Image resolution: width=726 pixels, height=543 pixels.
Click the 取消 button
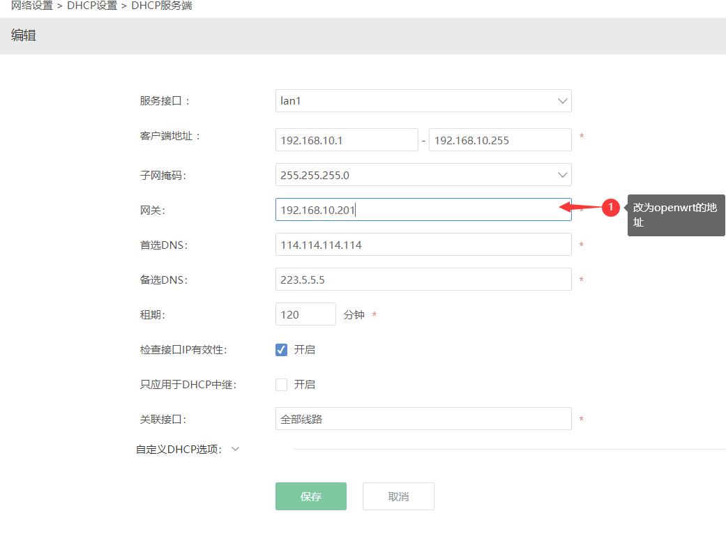coord(398,496)
